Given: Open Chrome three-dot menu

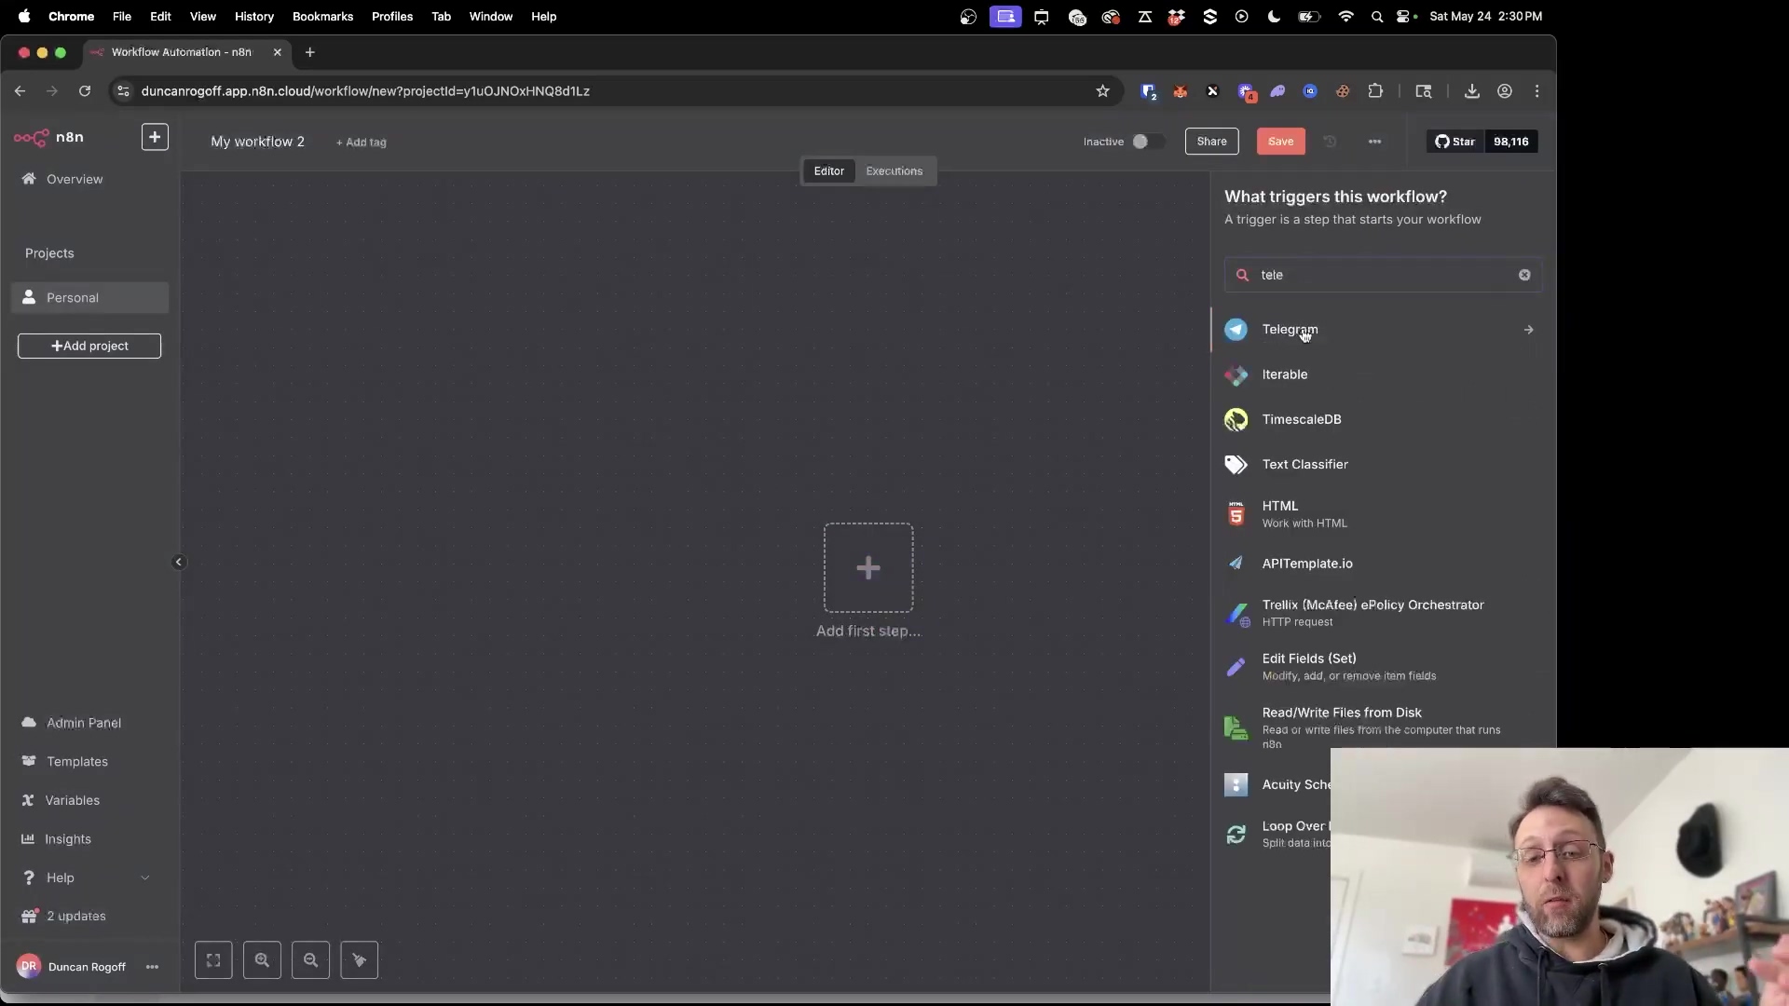Looking at the screenshot, I should point(1536,91).
